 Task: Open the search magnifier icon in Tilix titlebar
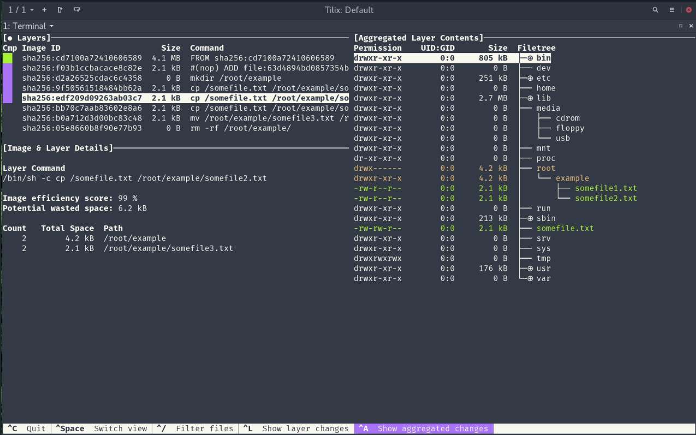656,10
